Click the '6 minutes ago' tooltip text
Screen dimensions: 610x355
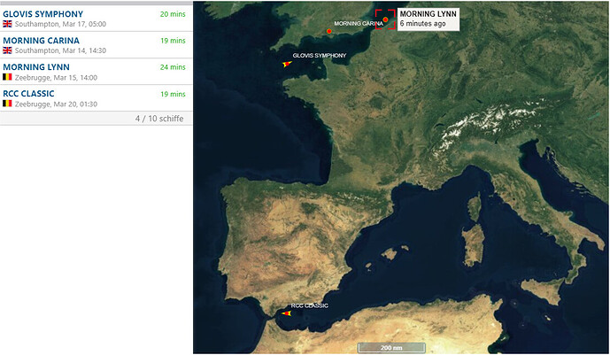click(x=422, y=24)
